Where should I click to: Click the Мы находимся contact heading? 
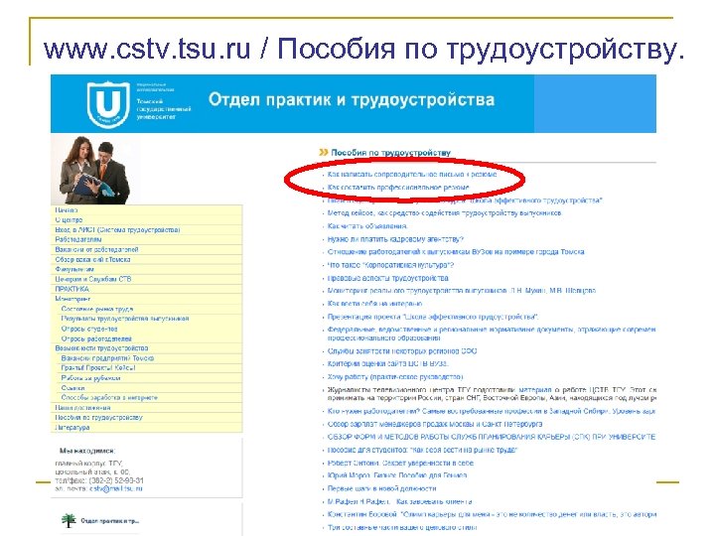(x=87, y=451)
